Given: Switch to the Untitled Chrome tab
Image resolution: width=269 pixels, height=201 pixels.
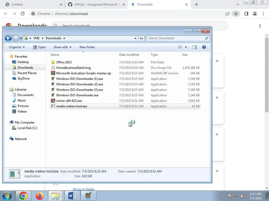Looking at the screenshot, I should (33, 4).
